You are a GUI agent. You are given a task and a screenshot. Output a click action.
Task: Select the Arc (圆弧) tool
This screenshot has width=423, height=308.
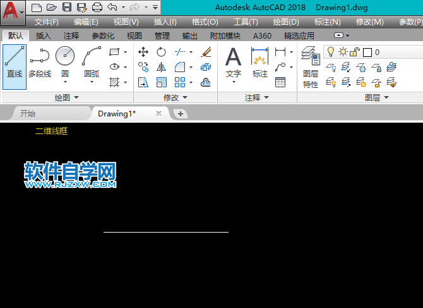92,62
